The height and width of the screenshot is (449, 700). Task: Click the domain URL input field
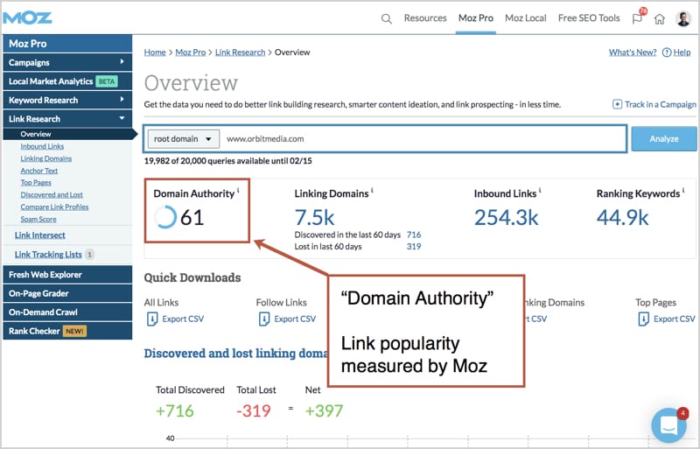423,139
